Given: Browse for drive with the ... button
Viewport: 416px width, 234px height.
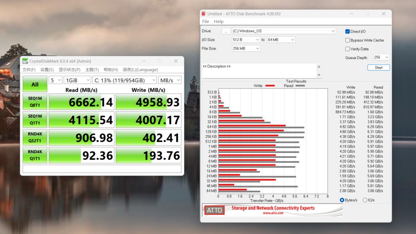Looking at the screenshot, I should (226, 31).
